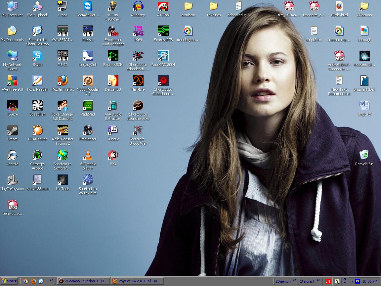Expand the ZDaemon toolbar chevron in taskbar
The image size is (381, 286).
pyautogui.click(x=294, y=280)
